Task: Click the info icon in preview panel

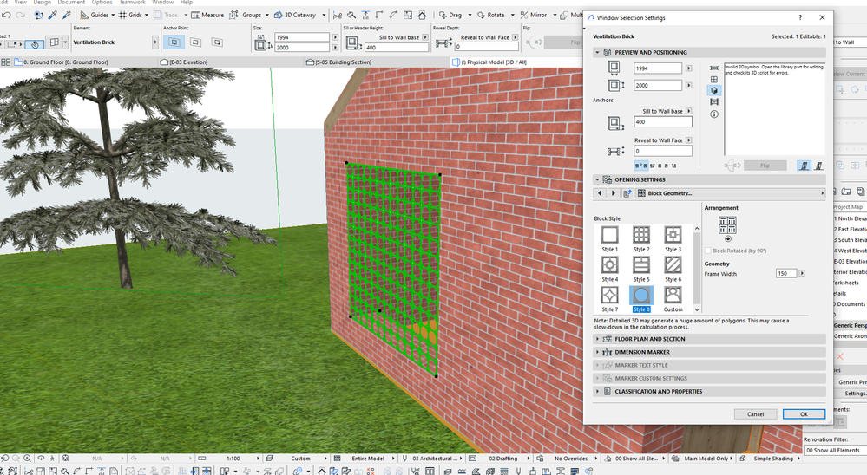Action: tap(714, 113)
